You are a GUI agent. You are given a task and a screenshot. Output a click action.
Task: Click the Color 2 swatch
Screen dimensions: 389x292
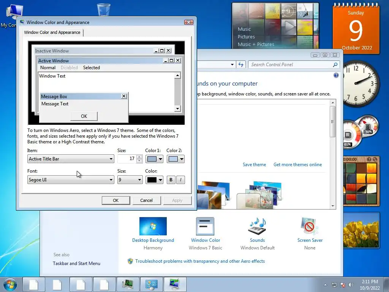pyautogui.click(x=173, y=159)
